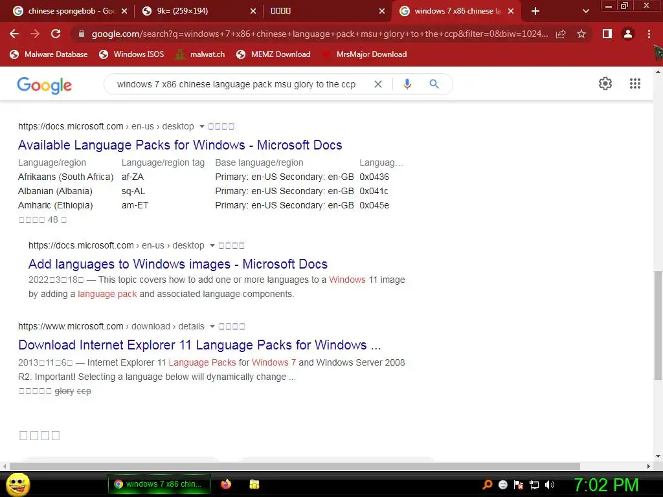Select Chrome taskbar button windows 7 x86
Image resolution: width=663 pixels, height=497 pixels.
point(159,484)
